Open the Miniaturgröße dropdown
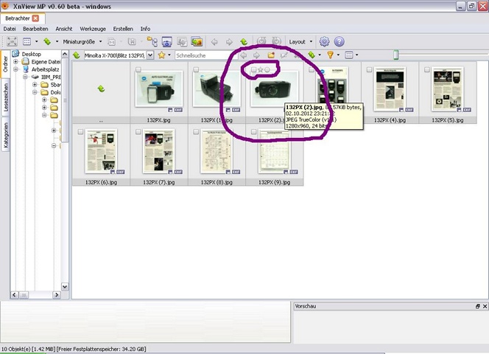The image size is (489, 354). pos(82,42)
